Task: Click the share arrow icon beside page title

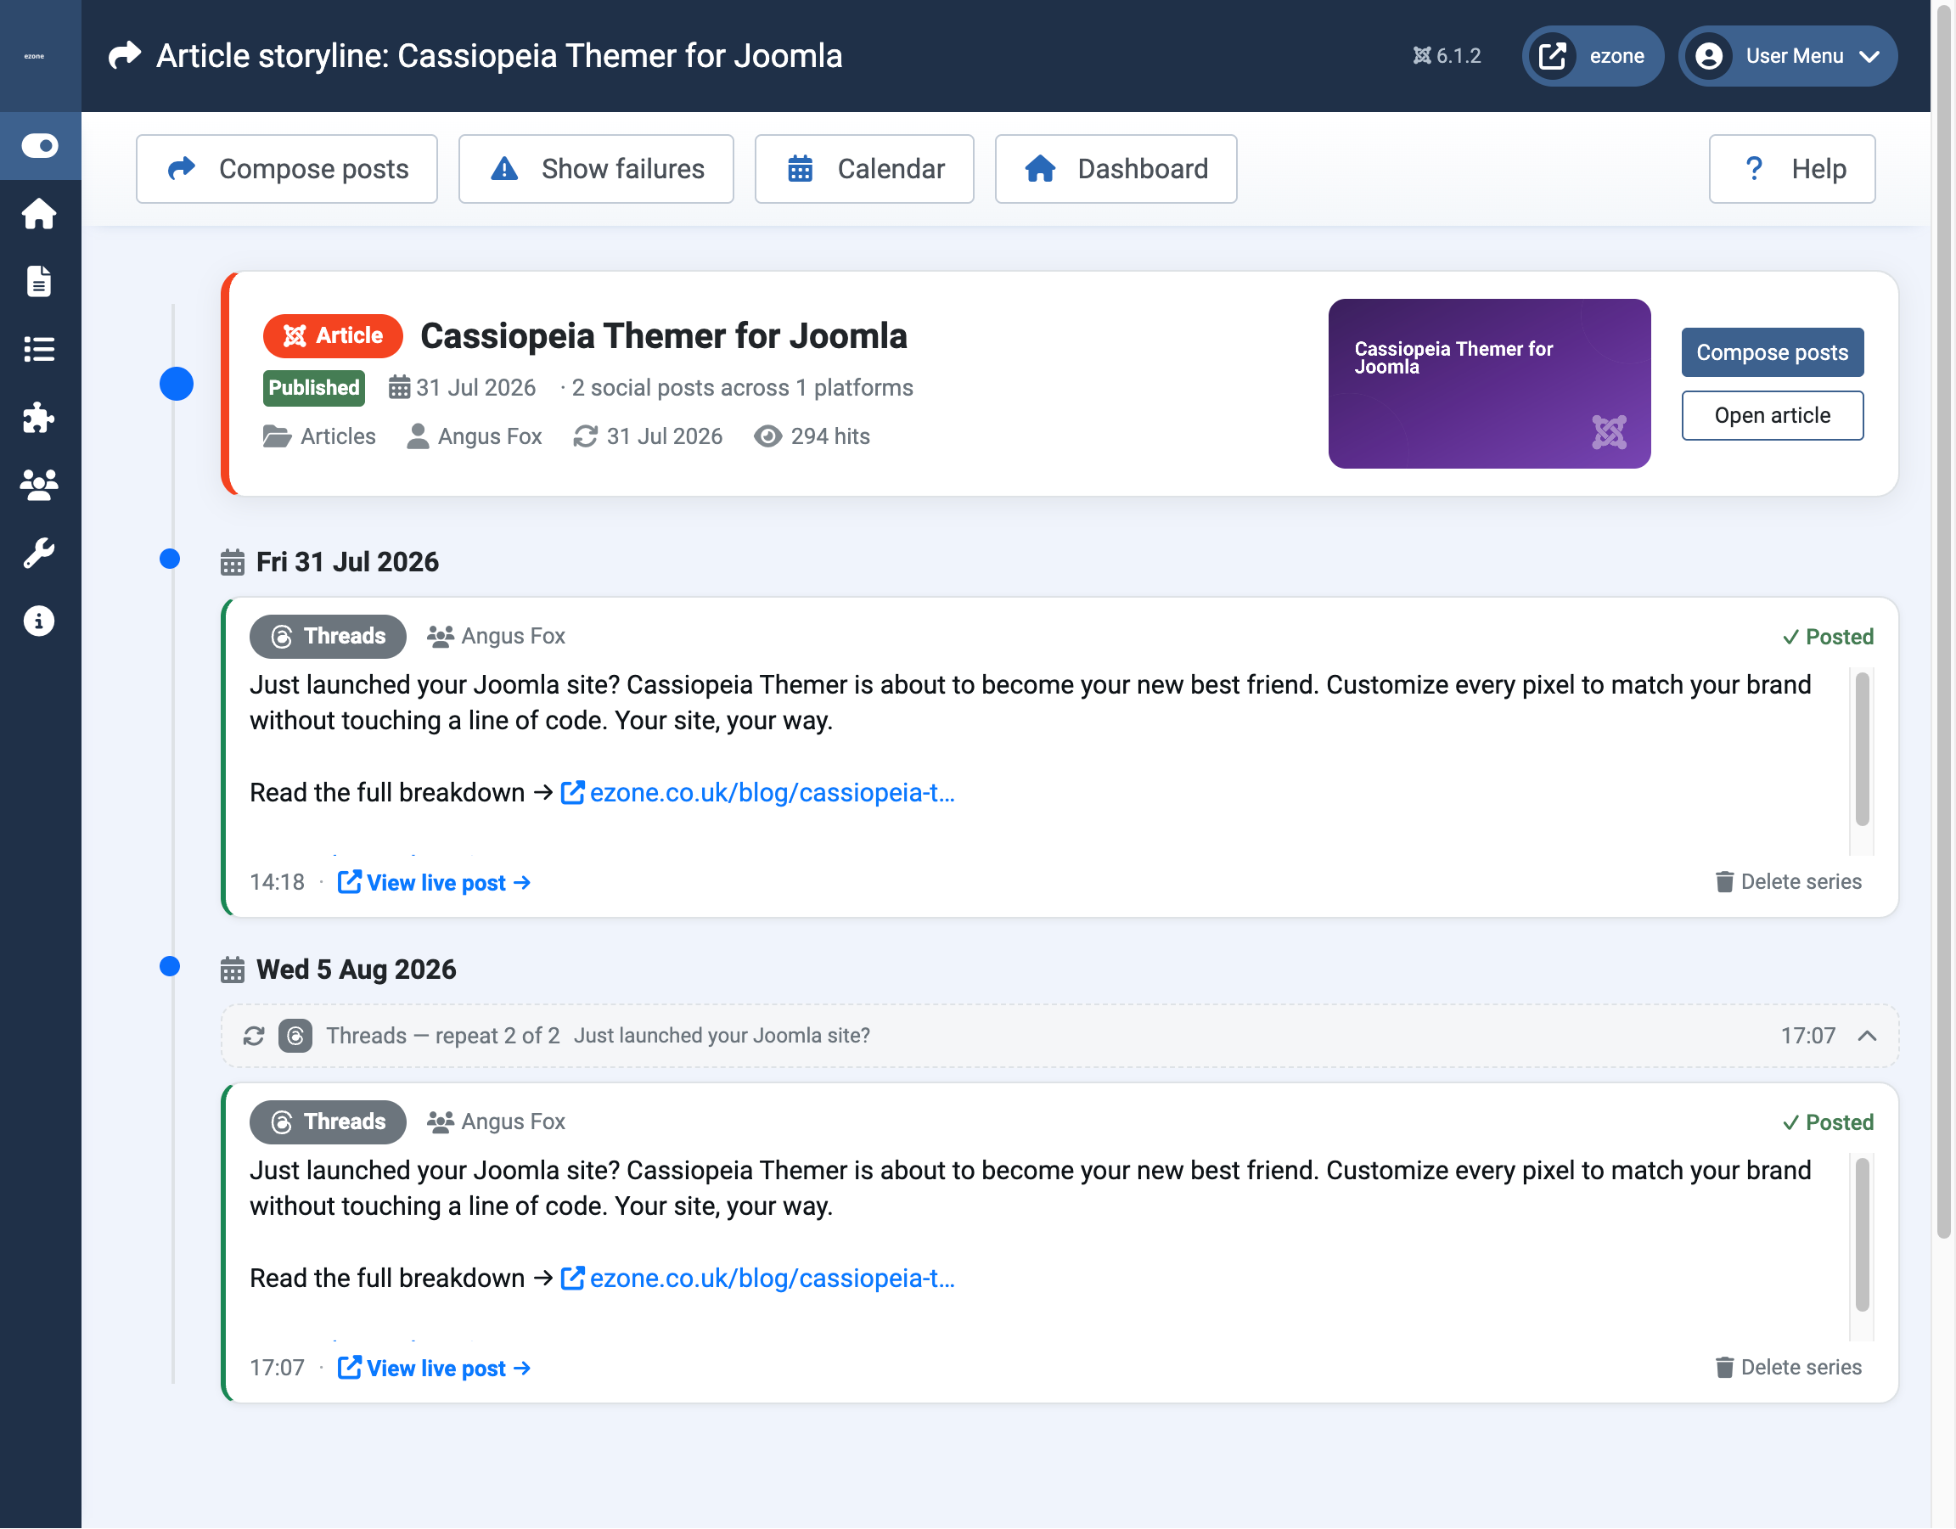Action: [x=125, y=55]
